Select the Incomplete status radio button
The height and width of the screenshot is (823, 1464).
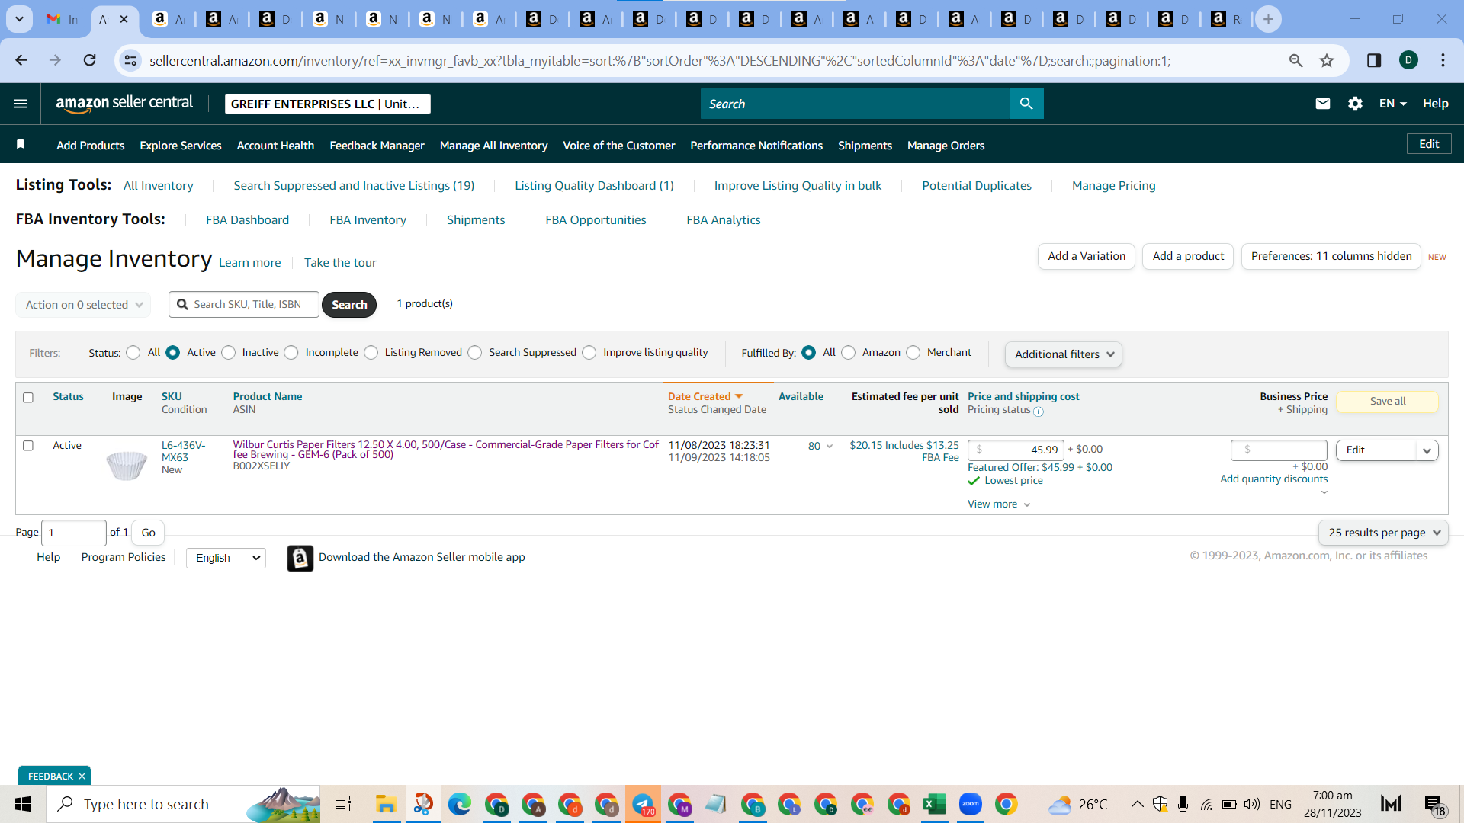[x=291, y=353]
